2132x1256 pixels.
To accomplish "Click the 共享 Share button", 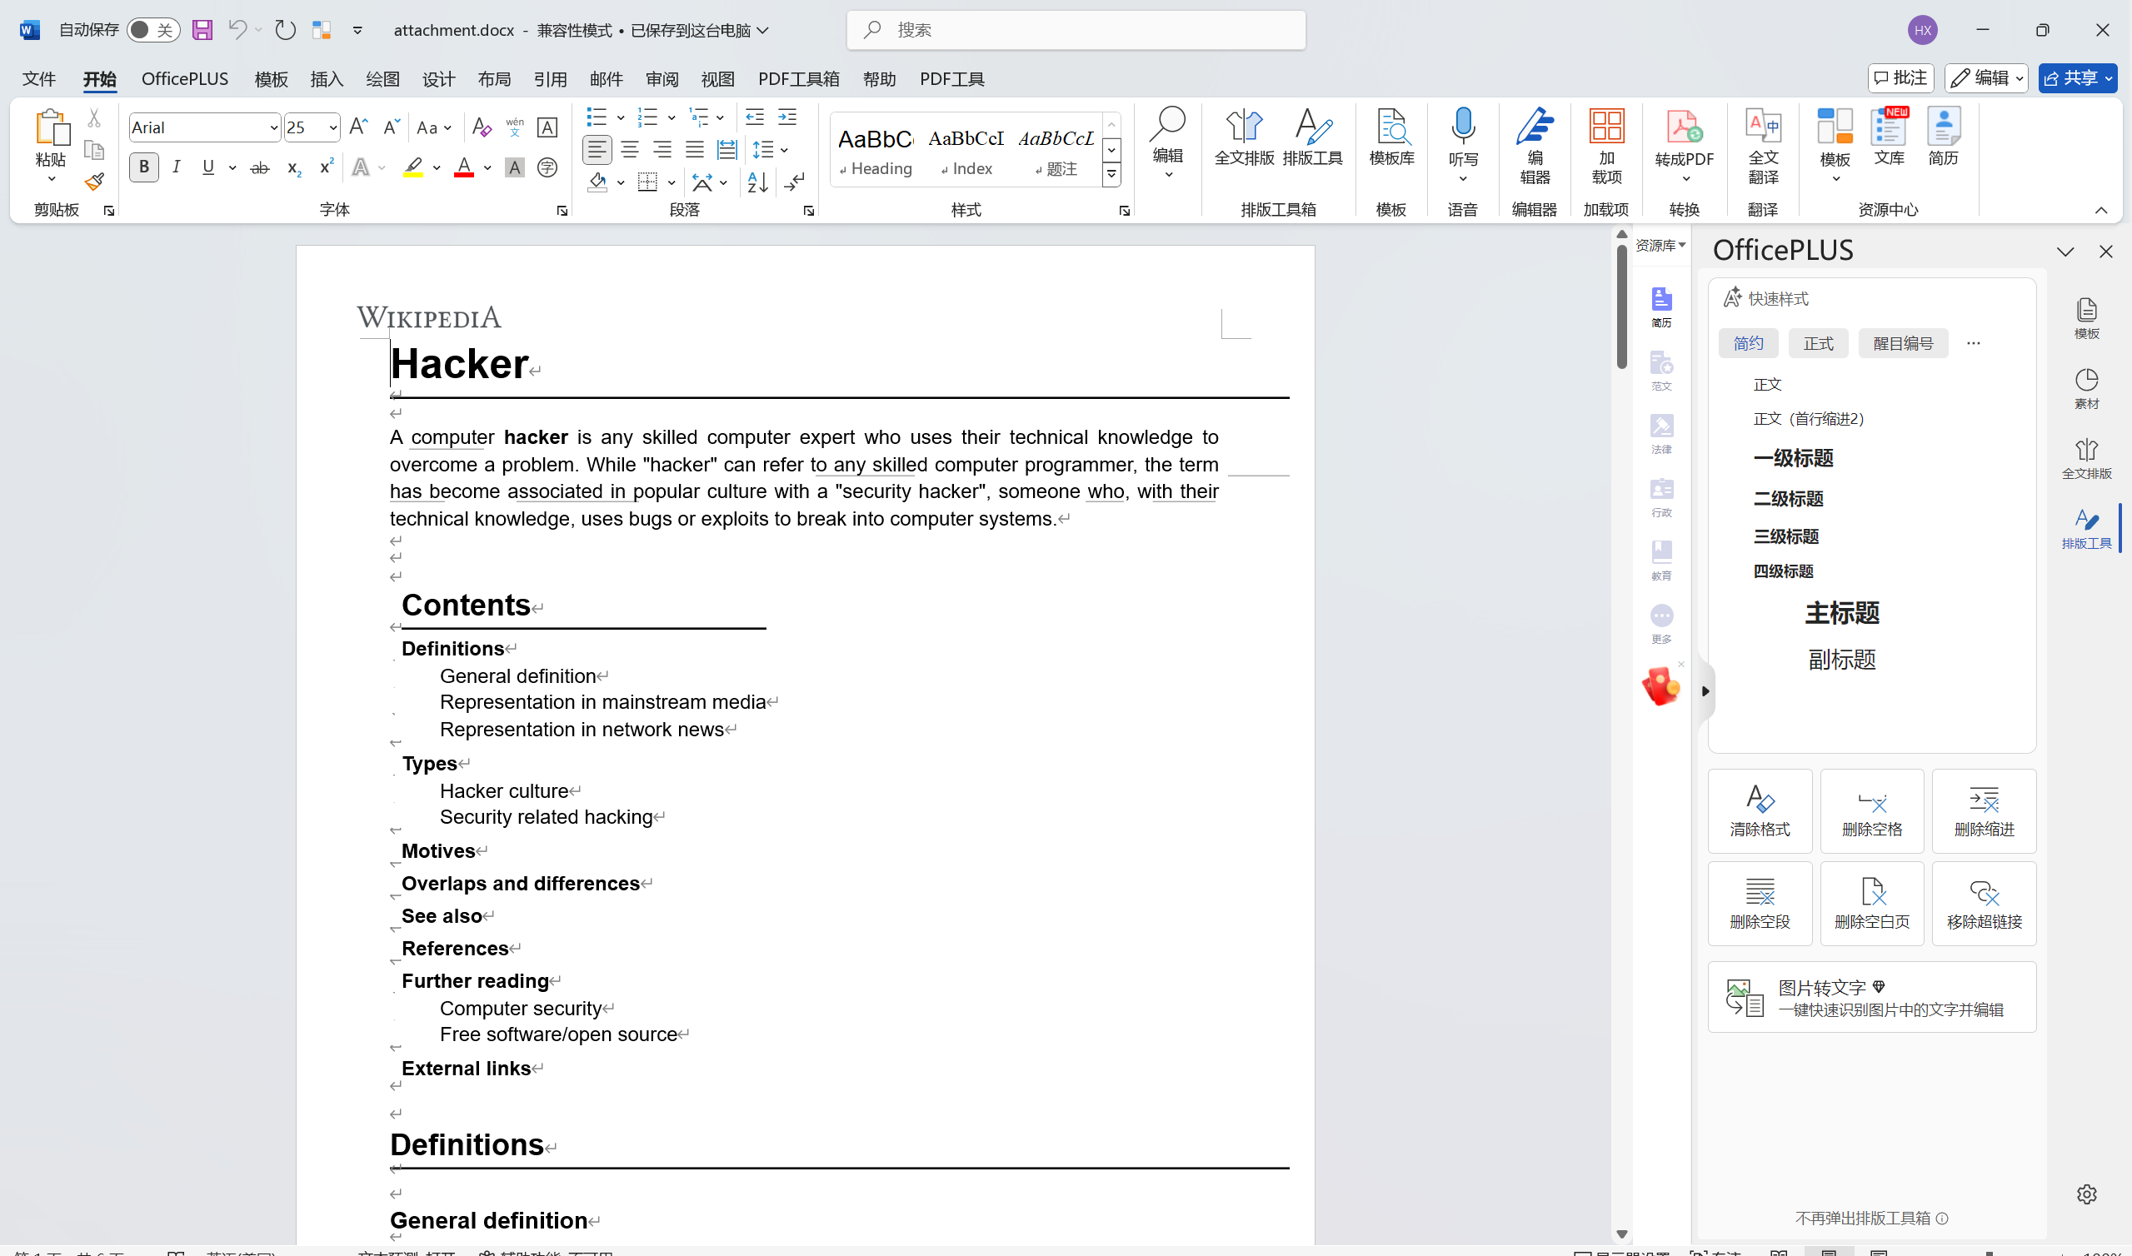I will pyautogui.click(x=2077, y=77).
